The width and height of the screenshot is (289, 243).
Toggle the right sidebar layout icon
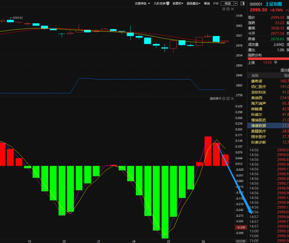pyautogui.click(x=243, y=3)
